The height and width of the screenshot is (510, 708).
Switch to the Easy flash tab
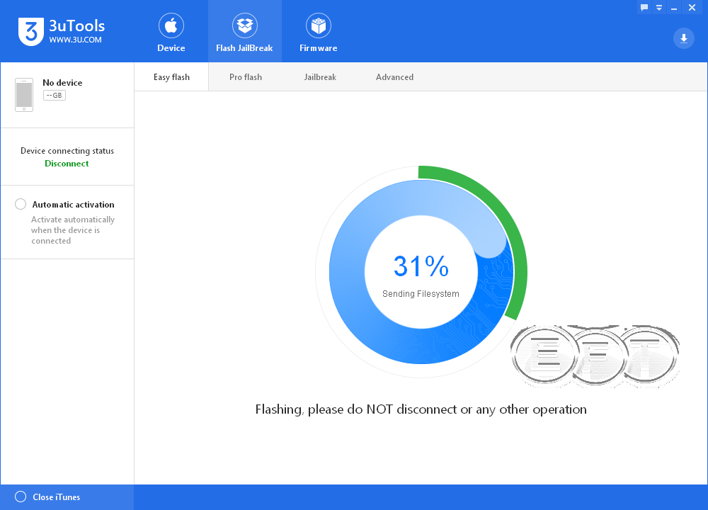click(171, 77)
